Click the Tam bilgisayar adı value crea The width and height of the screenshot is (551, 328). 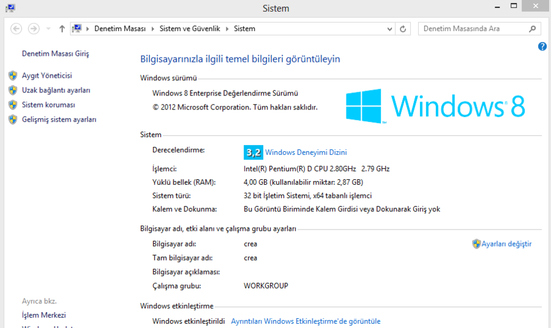pos(250,258)
